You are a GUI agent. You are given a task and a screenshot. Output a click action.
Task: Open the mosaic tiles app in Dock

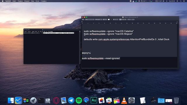click(26, 100)
